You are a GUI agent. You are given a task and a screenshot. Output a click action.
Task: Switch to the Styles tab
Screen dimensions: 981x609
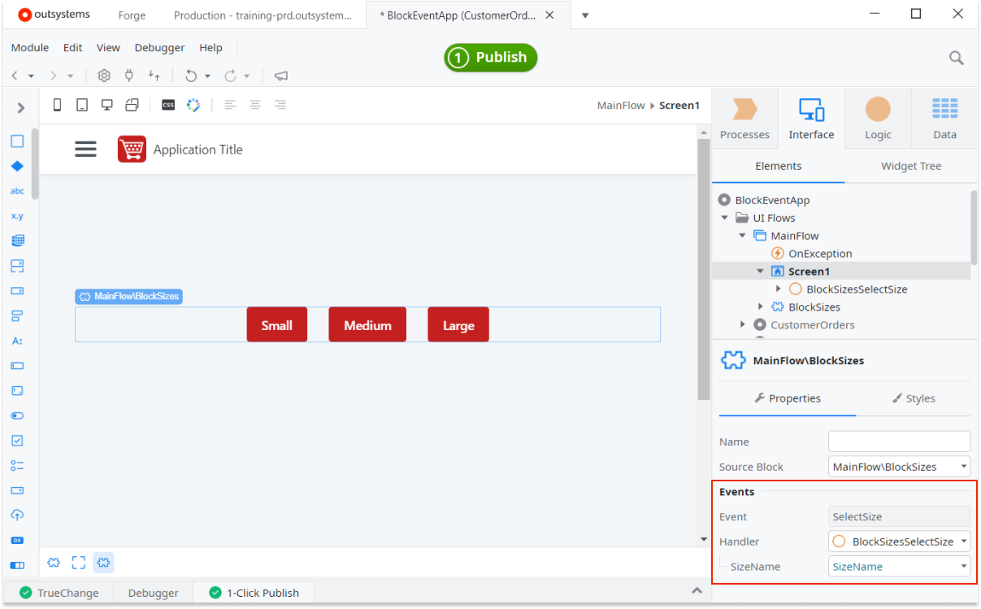pyautogui.click(x=913, y=398)
